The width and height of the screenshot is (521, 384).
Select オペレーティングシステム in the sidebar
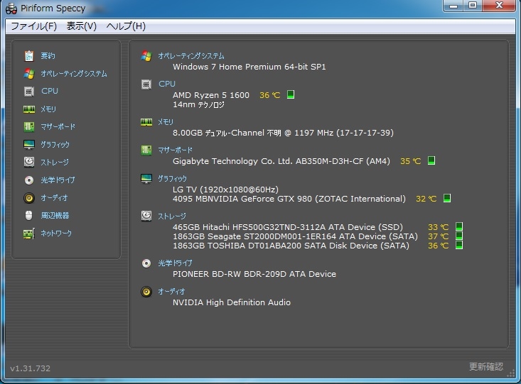74,74
